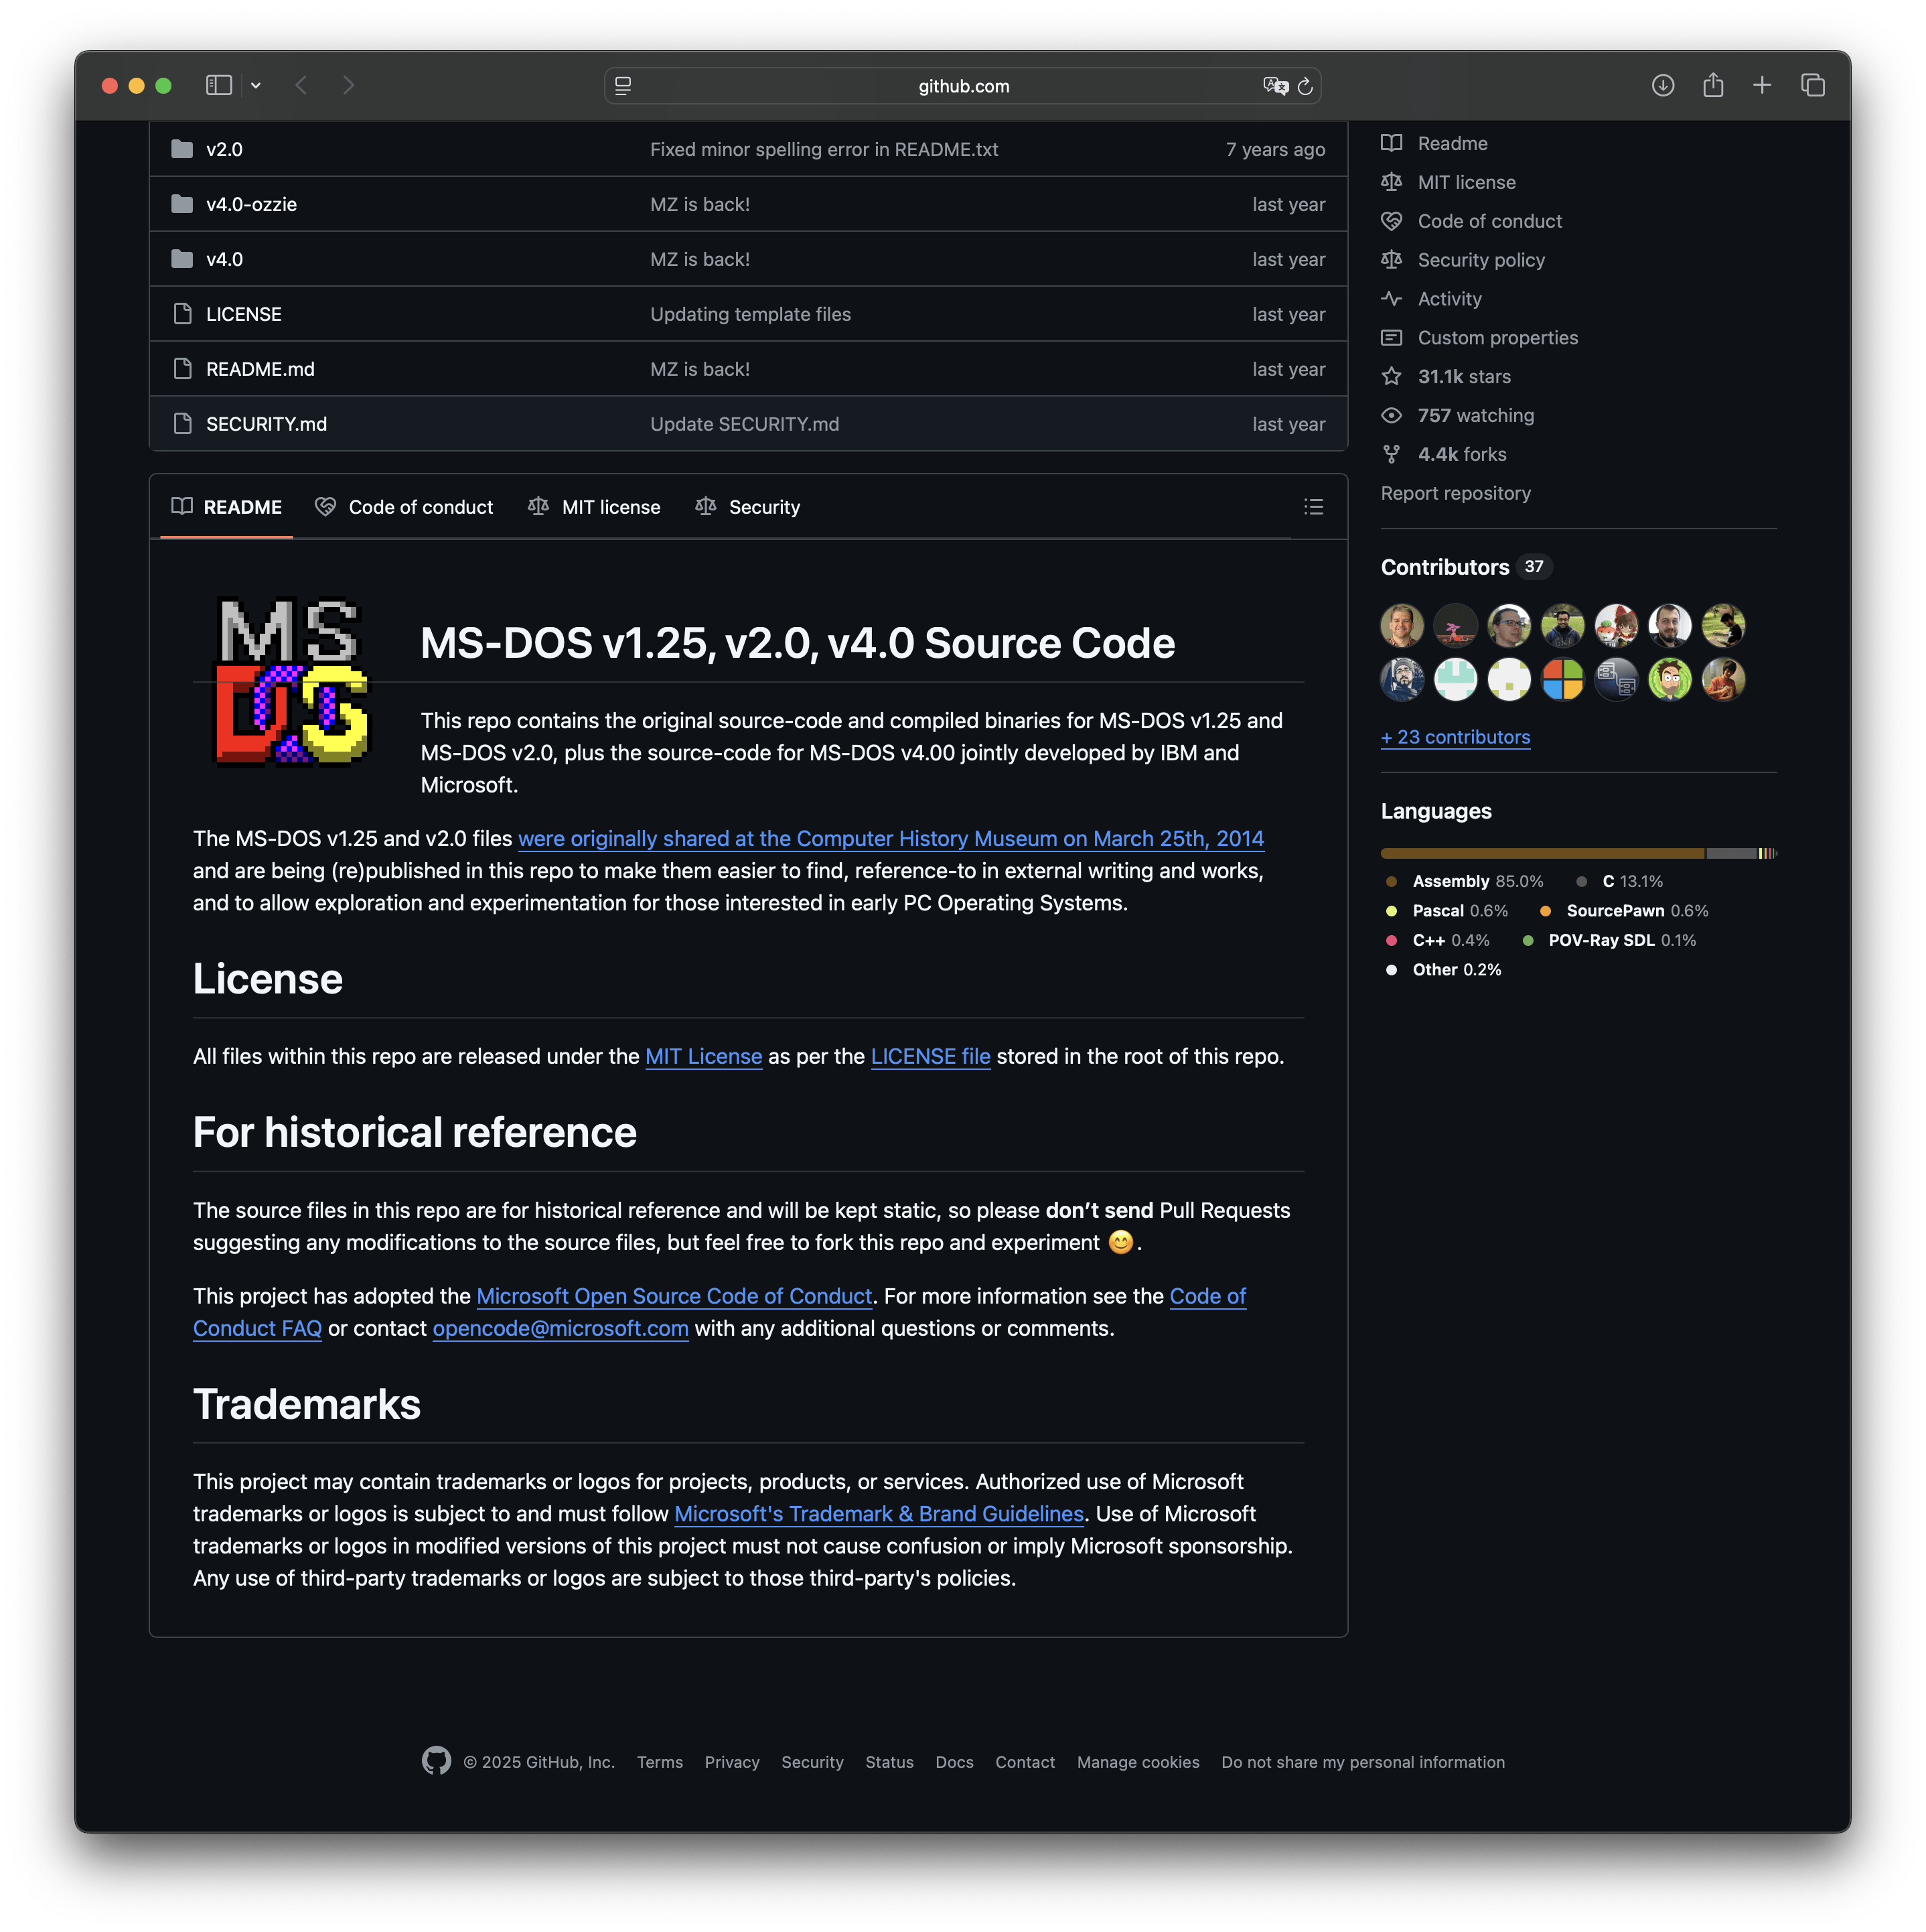The image size is (1926, 1932).
Task: Click Manage cookies in footer
Action: pos(1138,1764)
